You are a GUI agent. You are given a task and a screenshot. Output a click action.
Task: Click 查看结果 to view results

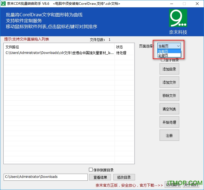(x=100, y=177)
